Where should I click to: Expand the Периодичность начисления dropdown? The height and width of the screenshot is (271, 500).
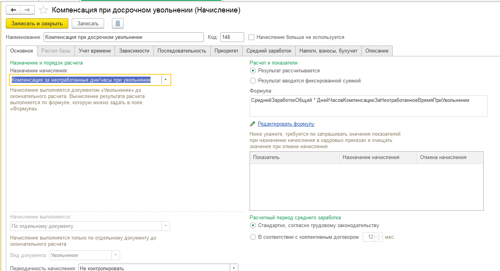coord(234,268)
